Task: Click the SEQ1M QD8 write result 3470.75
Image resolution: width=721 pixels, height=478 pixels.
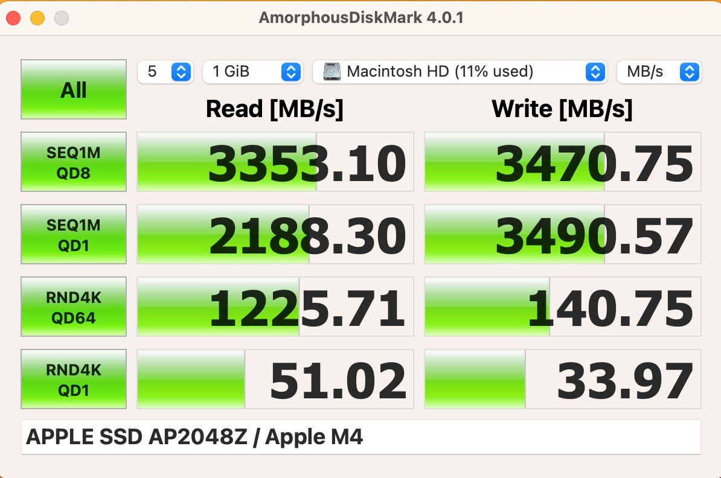Action: click(563, 162)
